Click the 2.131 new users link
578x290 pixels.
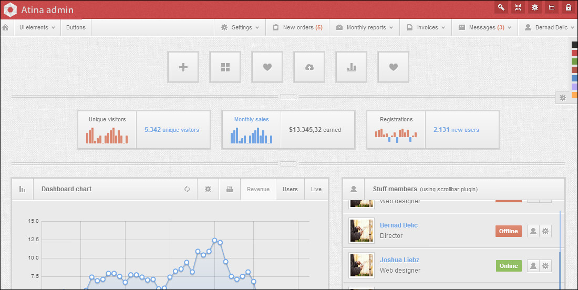456,130
